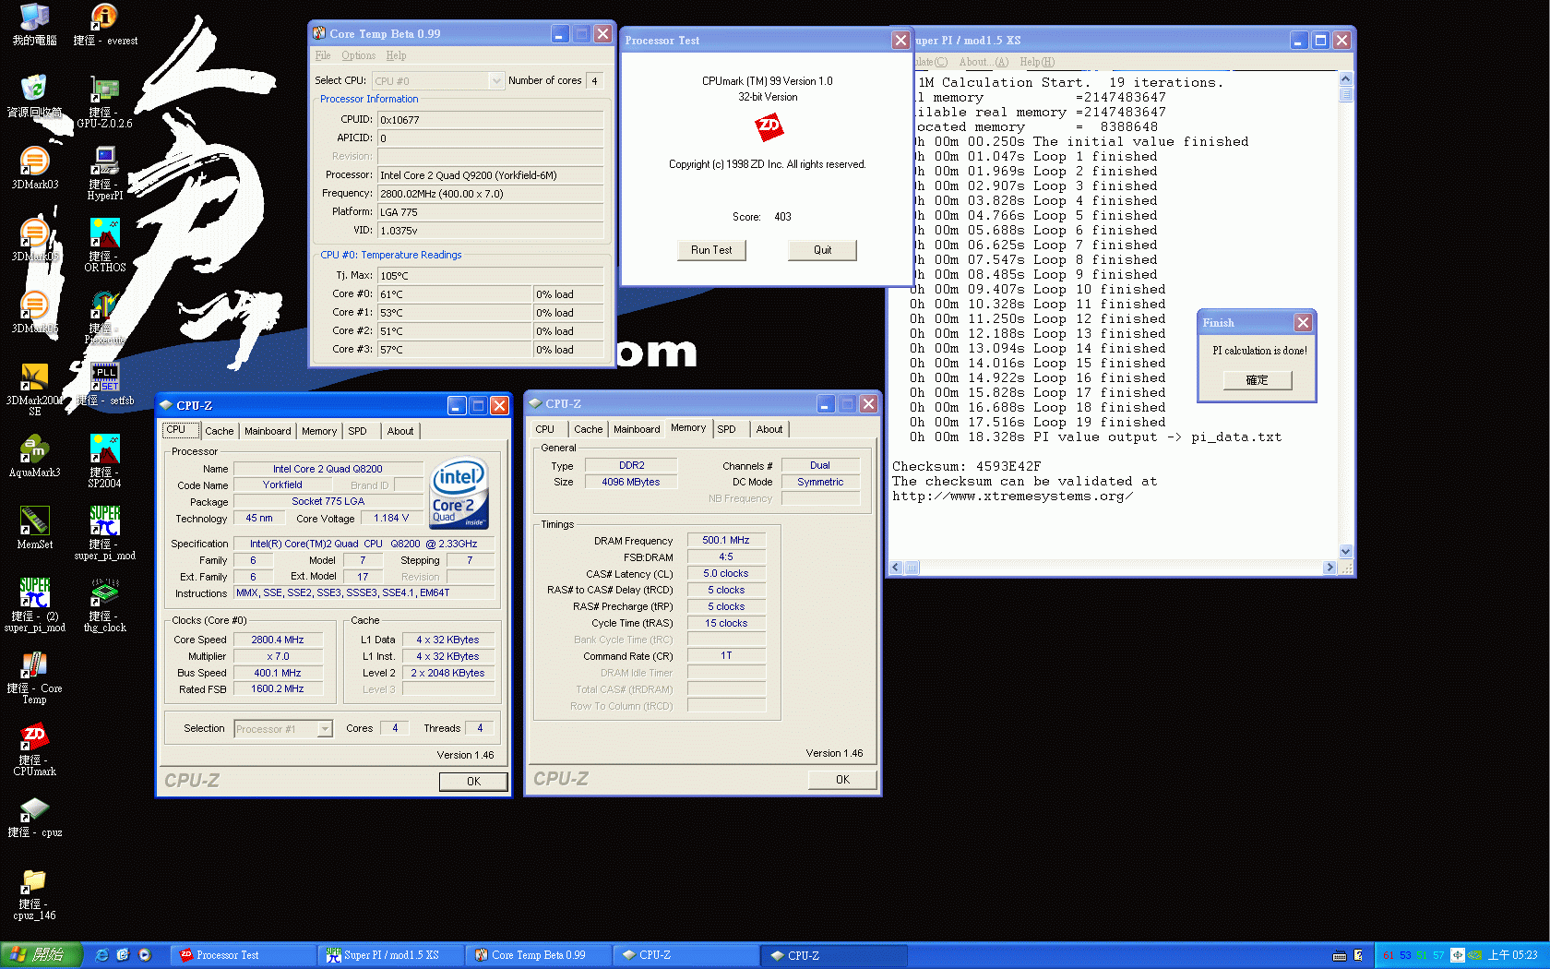Viewport: 1550px width, 969px height.
Task: Open the Core Temp shortcut on desktop
Action: tap(34, 677)
